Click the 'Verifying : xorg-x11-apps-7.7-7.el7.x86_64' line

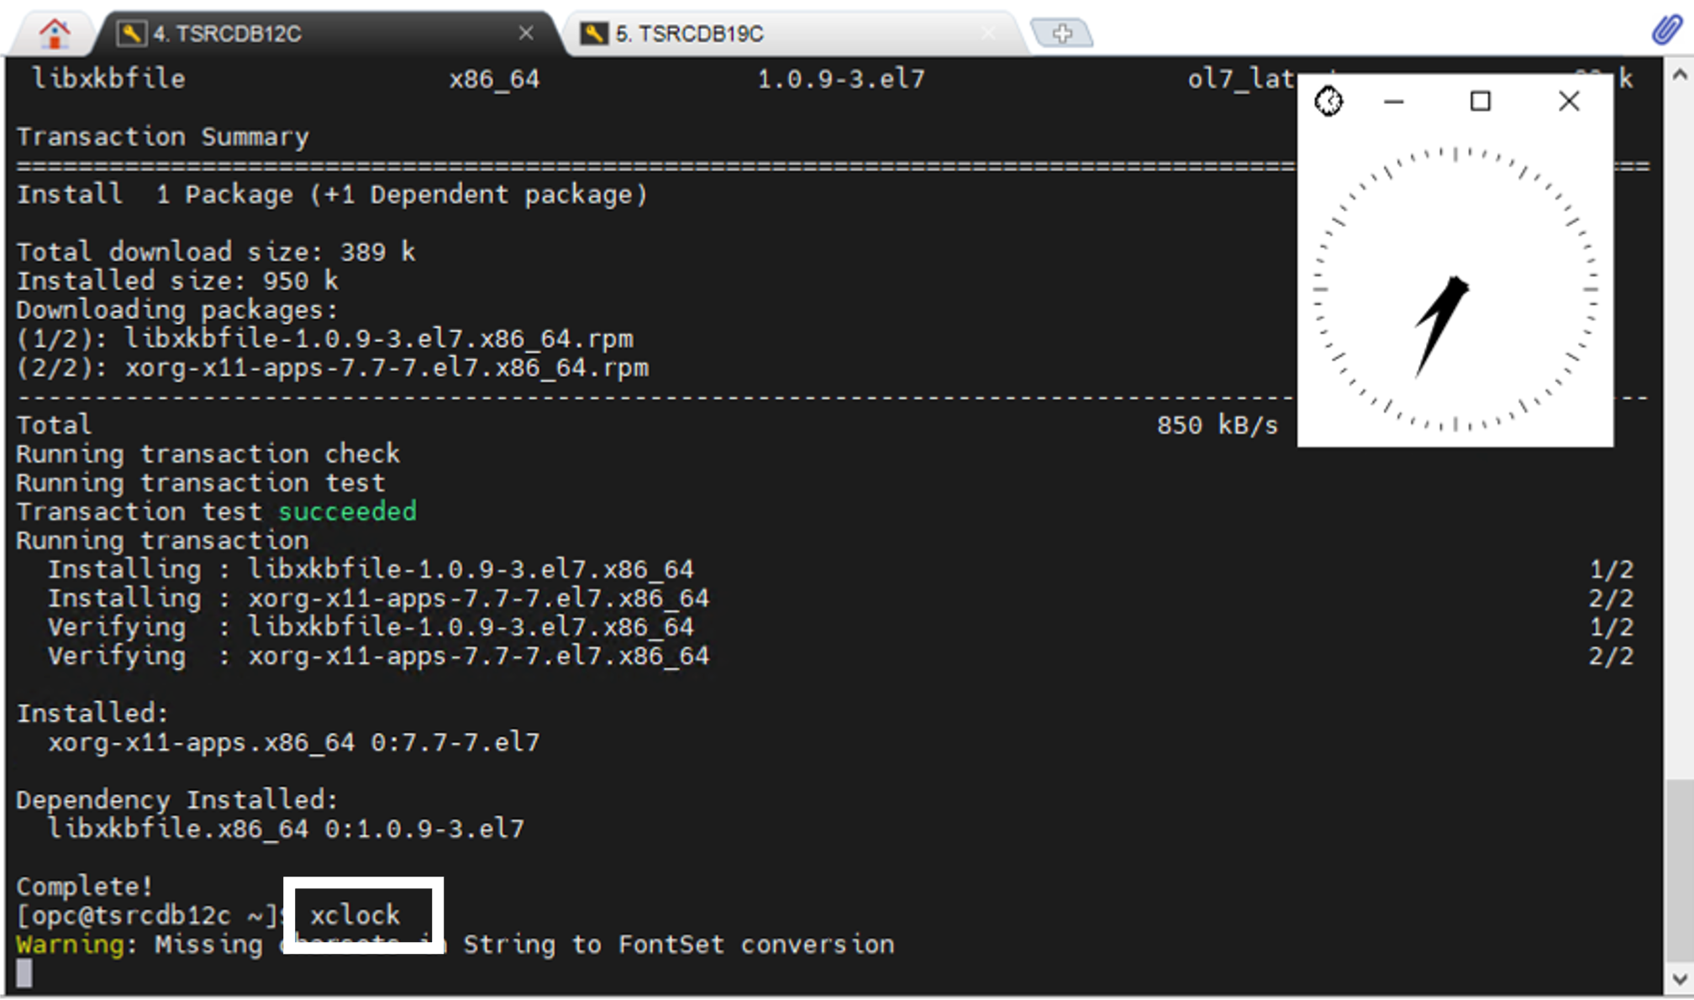pyautogui.click(x=378, y=656)
